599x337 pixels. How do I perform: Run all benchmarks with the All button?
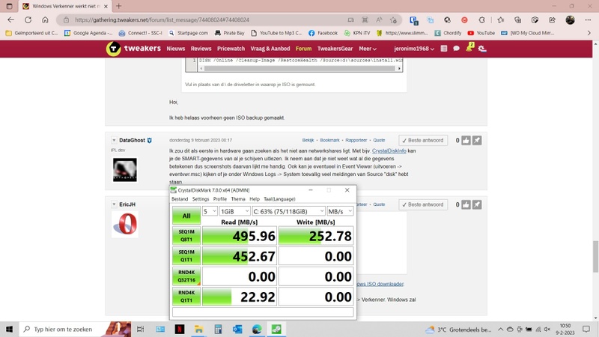tap(186, 216)
